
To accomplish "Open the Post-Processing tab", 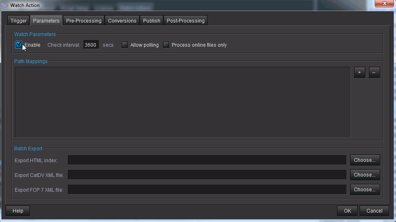I will [x=185, y=21].
